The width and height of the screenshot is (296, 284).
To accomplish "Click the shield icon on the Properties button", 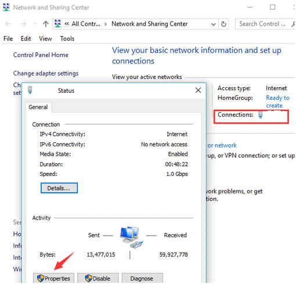I will point(41,278).
